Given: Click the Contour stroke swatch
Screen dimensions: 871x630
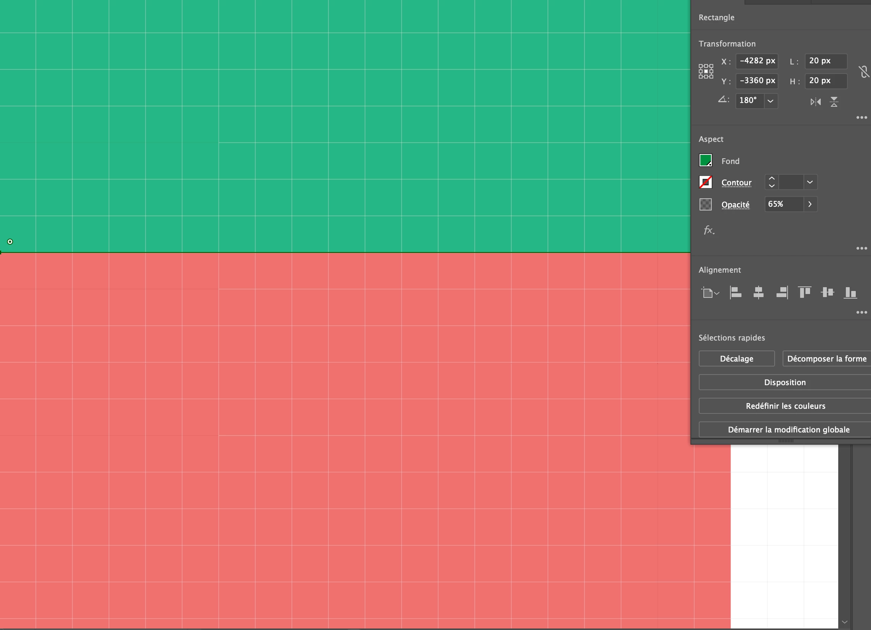Looking at the screenshot, I should click(706, 182).
